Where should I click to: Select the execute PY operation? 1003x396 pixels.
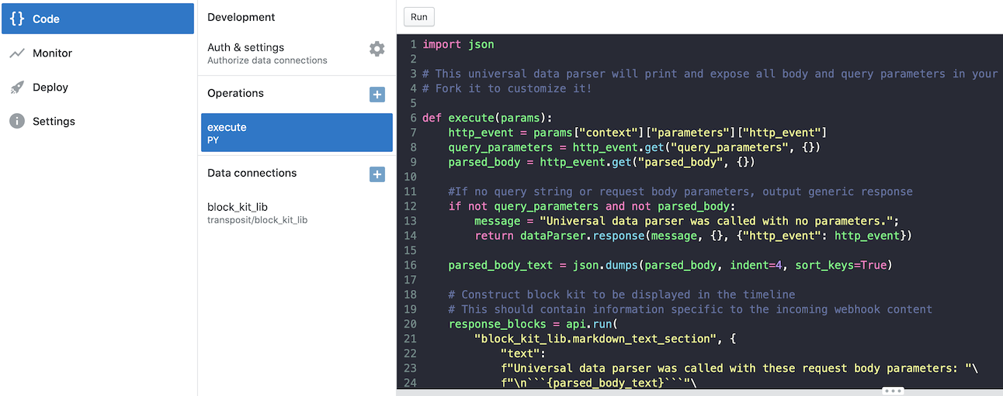[x=297, y=133]
